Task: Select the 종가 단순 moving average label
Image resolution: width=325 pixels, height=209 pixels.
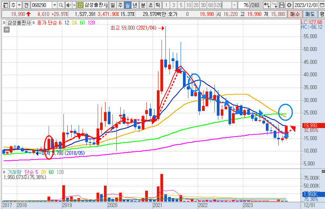Action: [47, 23]
